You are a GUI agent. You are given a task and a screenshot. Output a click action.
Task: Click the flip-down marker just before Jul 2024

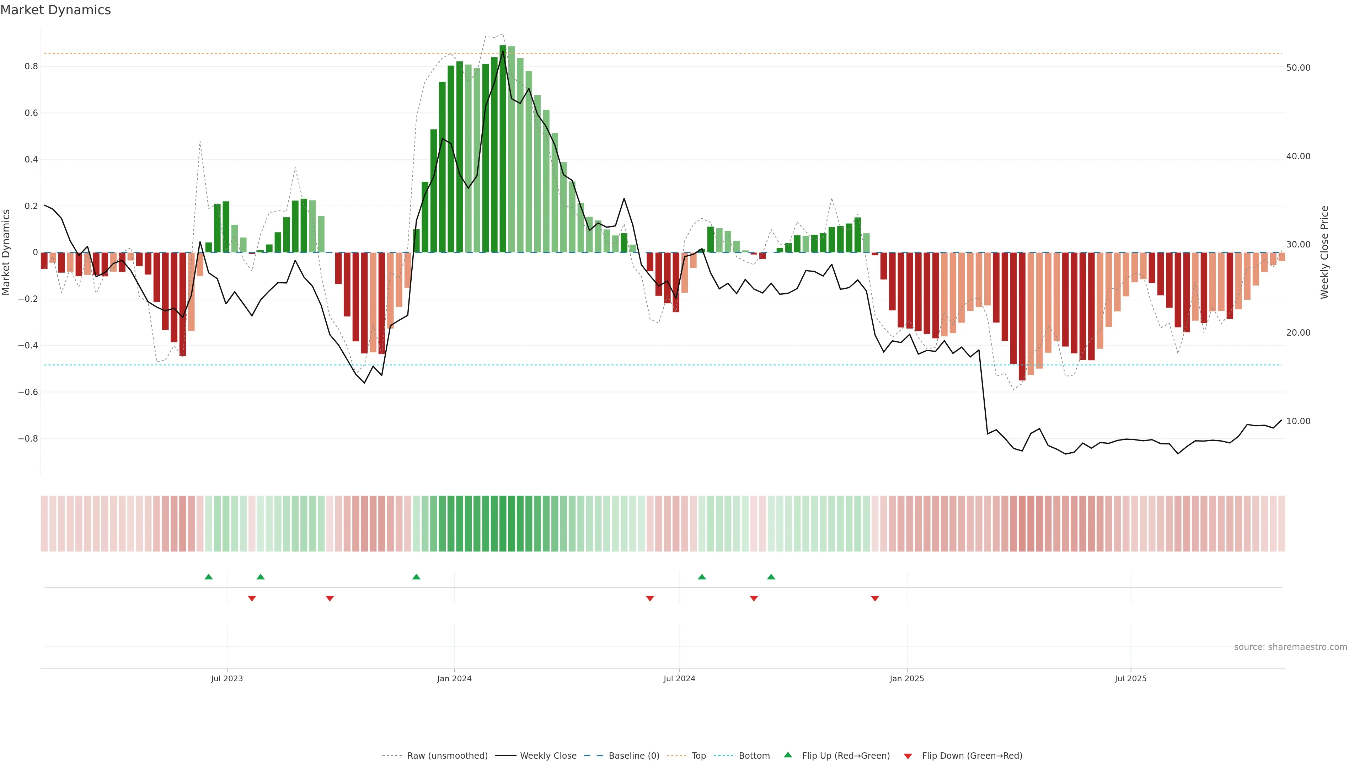pos(650,598)
